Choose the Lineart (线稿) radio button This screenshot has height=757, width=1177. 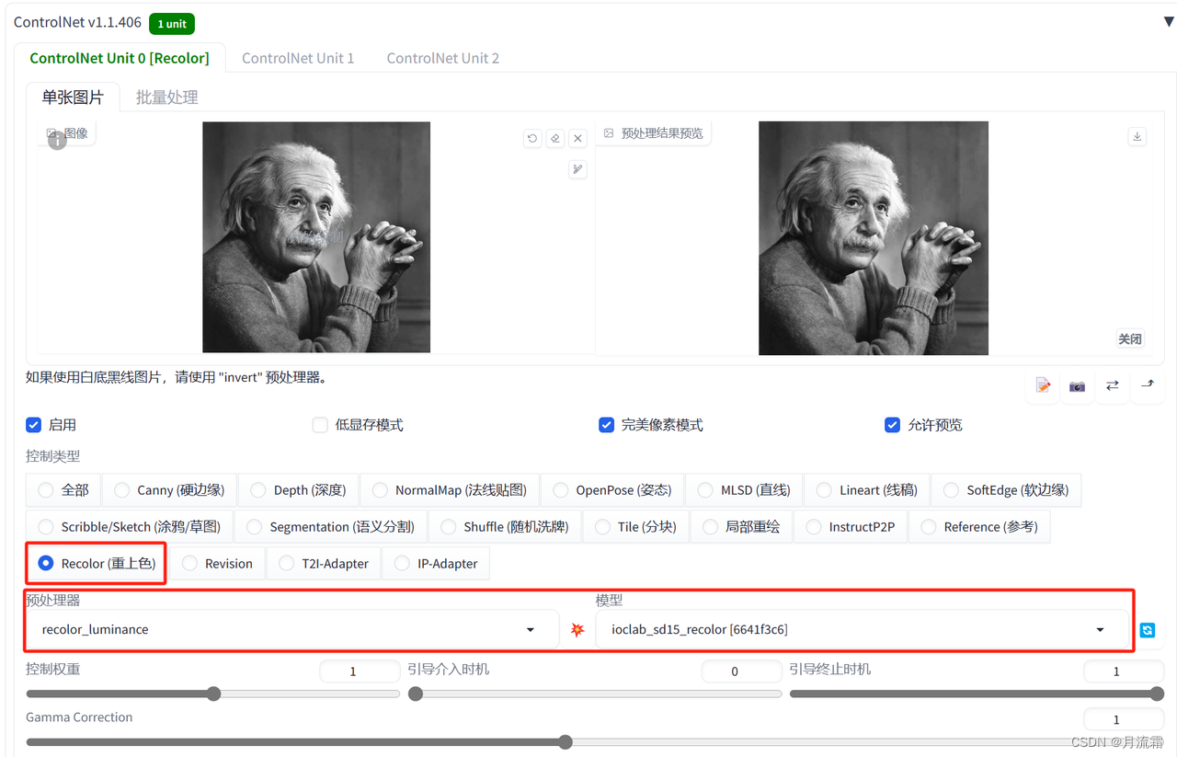(x=866, y=490)
